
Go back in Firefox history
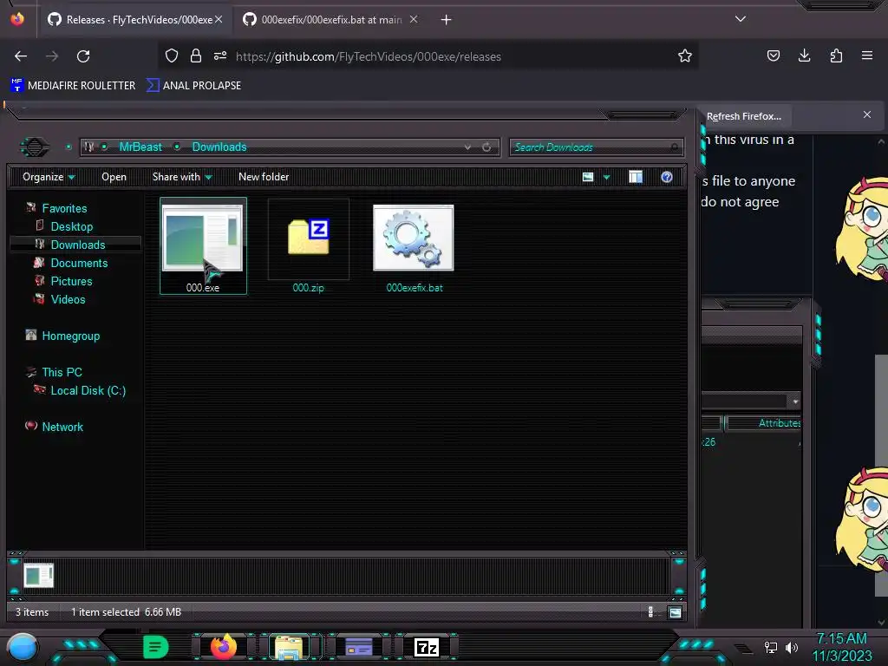(21, 56)
